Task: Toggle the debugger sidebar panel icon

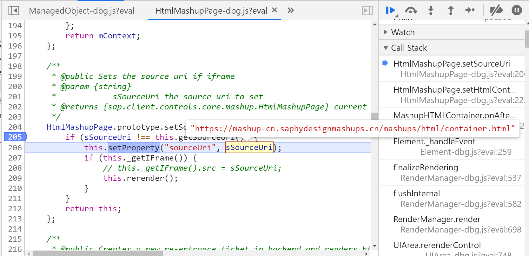Action: [367, 10]
